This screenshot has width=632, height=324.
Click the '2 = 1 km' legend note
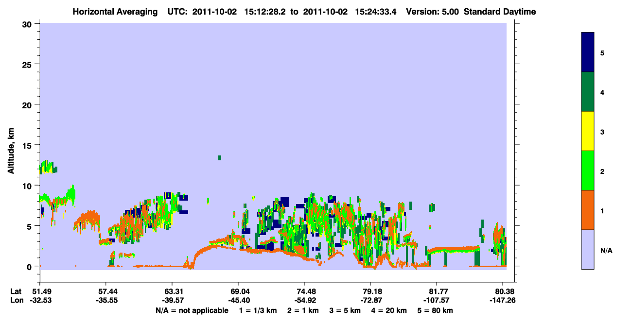(303, 310)
